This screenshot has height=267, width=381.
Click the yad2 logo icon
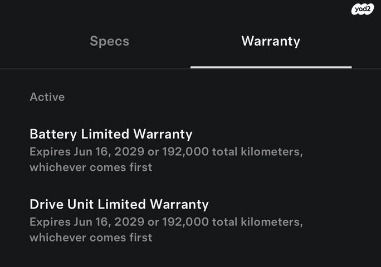[x=363, y=9]
